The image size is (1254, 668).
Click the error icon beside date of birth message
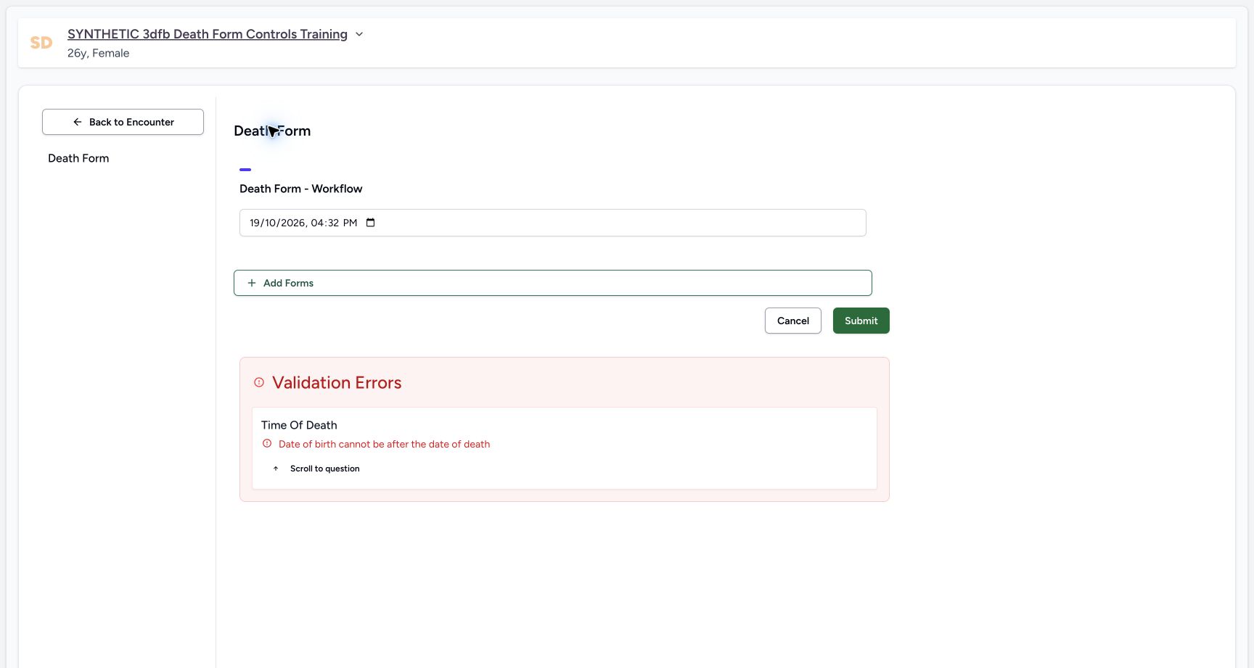coord(267,443)
